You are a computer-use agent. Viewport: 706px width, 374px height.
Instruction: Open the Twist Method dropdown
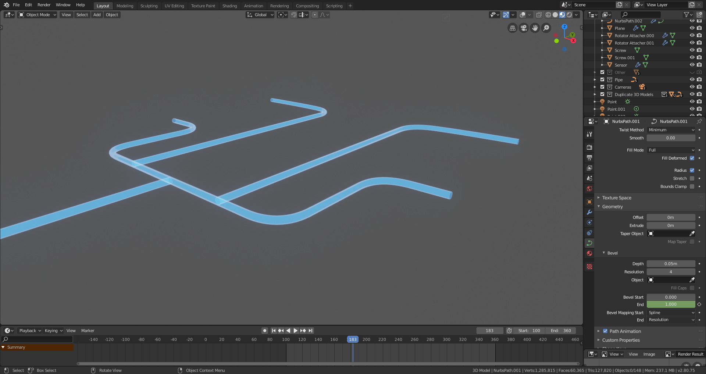point(671,130)
